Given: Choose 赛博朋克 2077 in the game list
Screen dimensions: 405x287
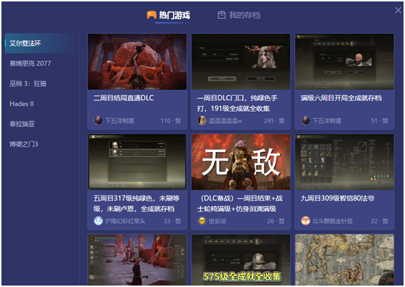Looking at the screenshot, I should point(31,63).
